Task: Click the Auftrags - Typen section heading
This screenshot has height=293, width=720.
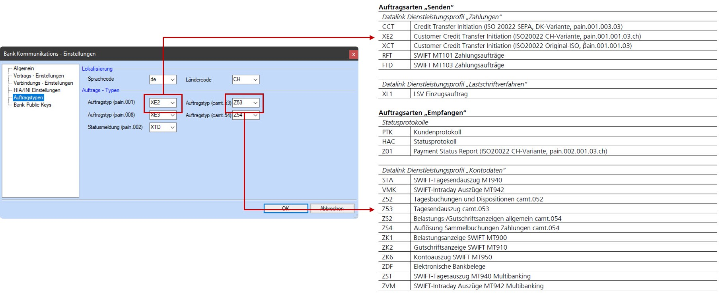Action: tap(100, 90)
